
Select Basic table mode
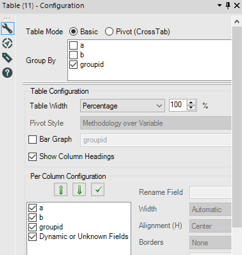click(73, 31)
